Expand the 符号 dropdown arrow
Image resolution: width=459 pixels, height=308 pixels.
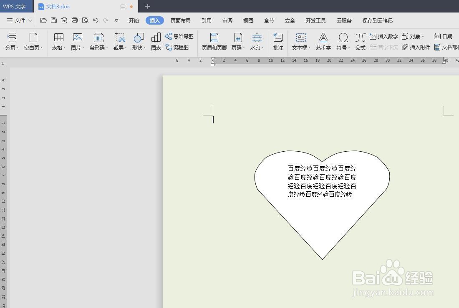click(x=349, y=48)
